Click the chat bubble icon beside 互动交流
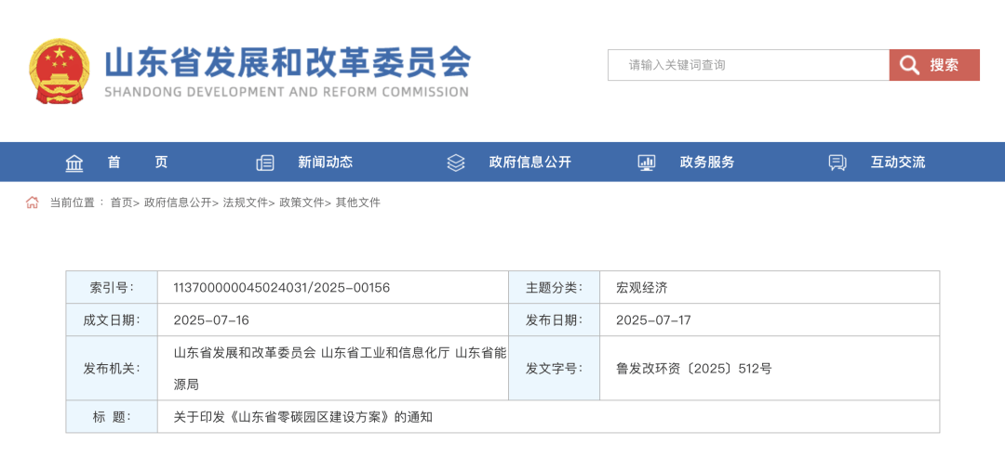Viewport: 1005px width, 457px height. [837, 163]
